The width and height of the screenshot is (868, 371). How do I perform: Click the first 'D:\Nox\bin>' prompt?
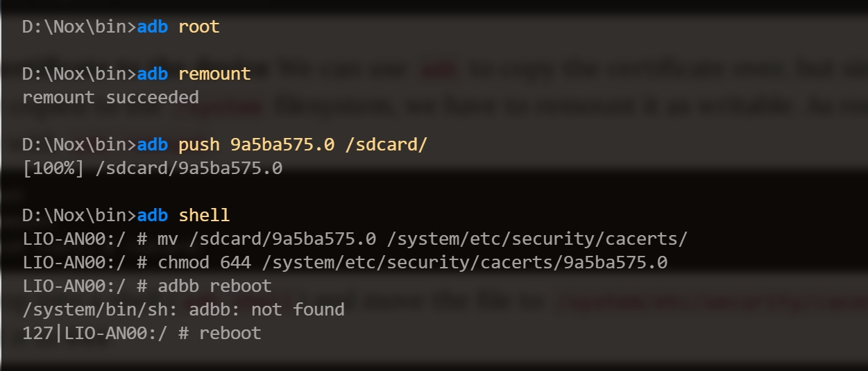point(79,27)
